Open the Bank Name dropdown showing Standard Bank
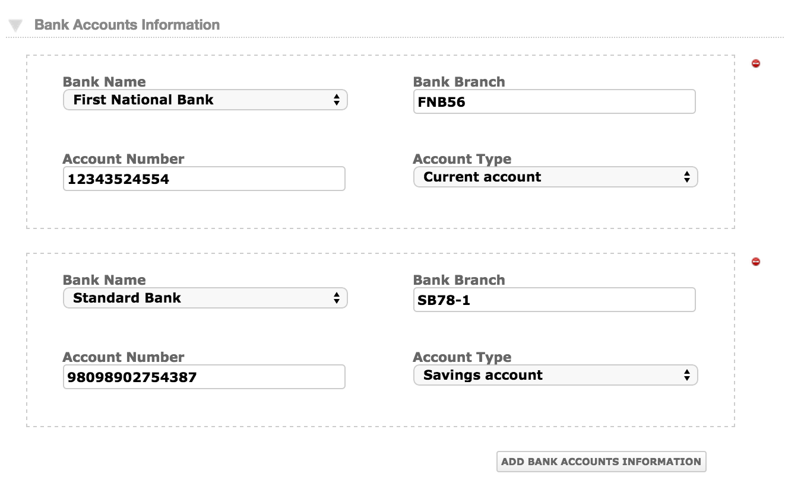 tap(205, 298)
